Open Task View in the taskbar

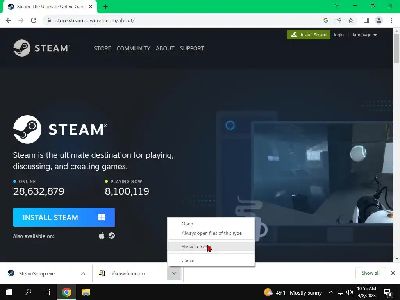coord(47,292)
